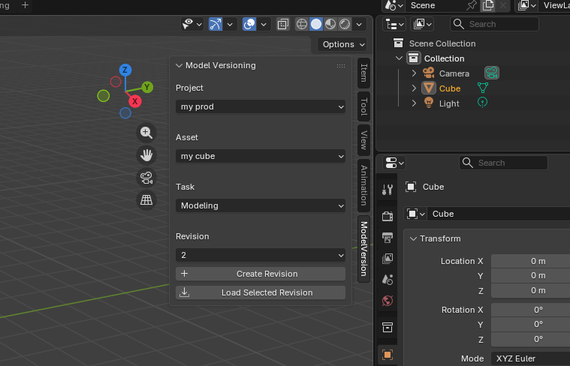
Task: Click the Create Revision button
Action: [x=261, y=274]
